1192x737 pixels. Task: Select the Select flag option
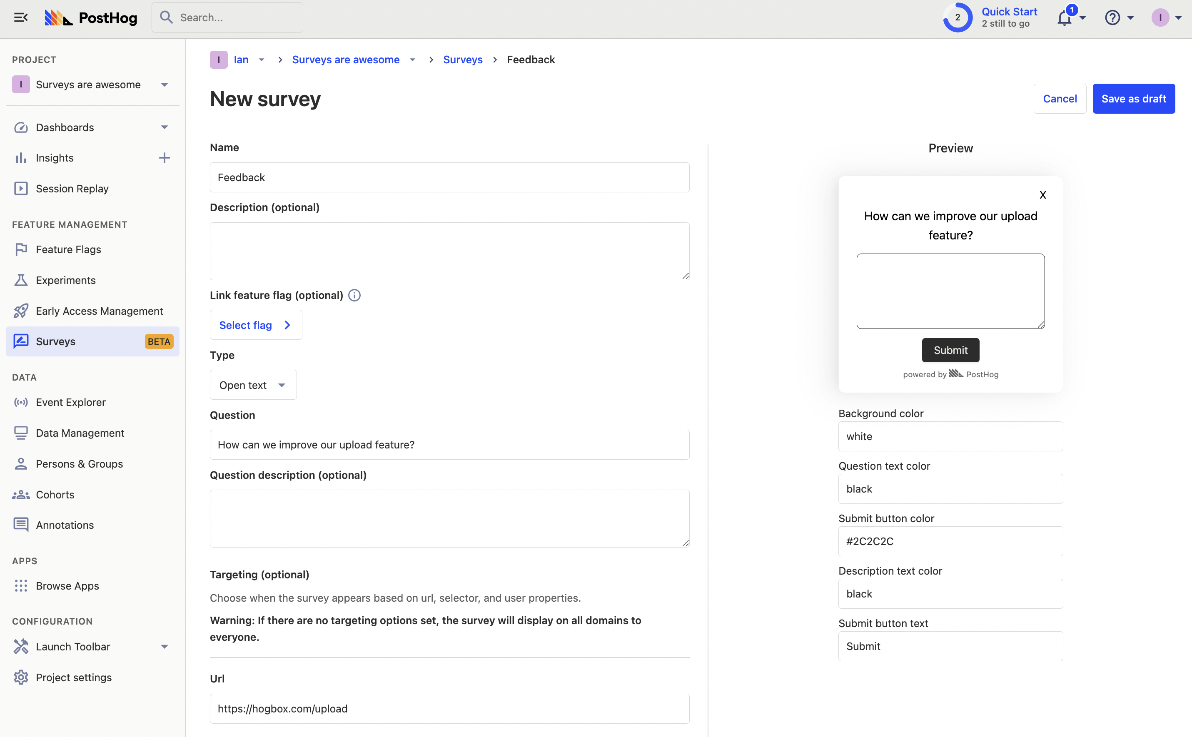(x=254, y=325)
